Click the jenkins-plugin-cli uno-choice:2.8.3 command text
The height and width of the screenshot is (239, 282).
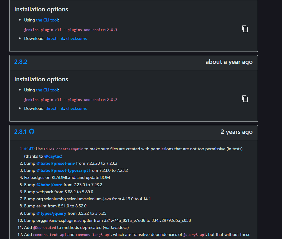tap(71, 30)
